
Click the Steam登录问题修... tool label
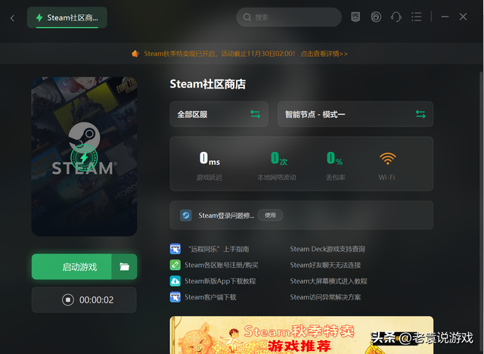(x=226, y=216)
